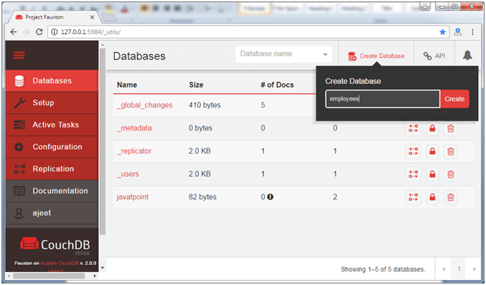Open the Replication sidebar item
The height and width of the screenshot is (285, 486).
point(52,169)
